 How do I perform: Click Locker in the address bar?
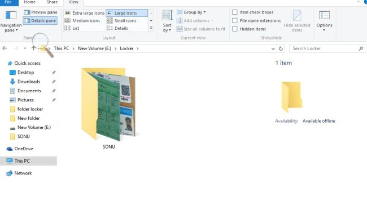tap(126, 48)
